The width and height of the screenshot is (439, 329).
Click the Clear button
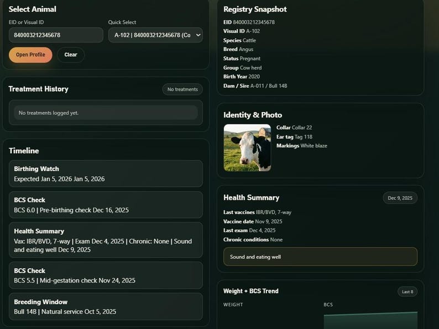[x=71, y=55]
